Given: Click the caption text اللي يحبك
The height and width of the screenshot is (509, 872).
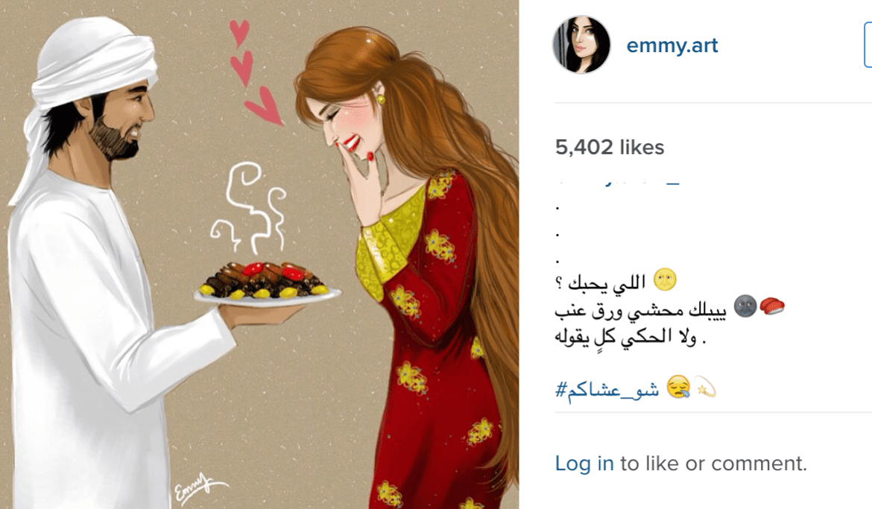Looking at the screenshot, I should coord(601,282).
